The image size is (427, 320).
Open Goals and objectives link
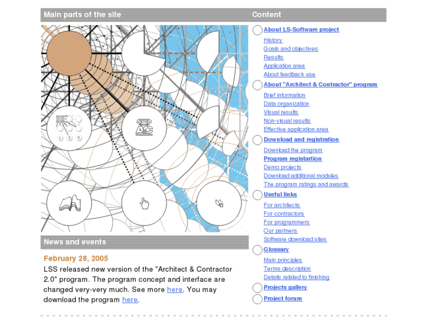point(291,49)
